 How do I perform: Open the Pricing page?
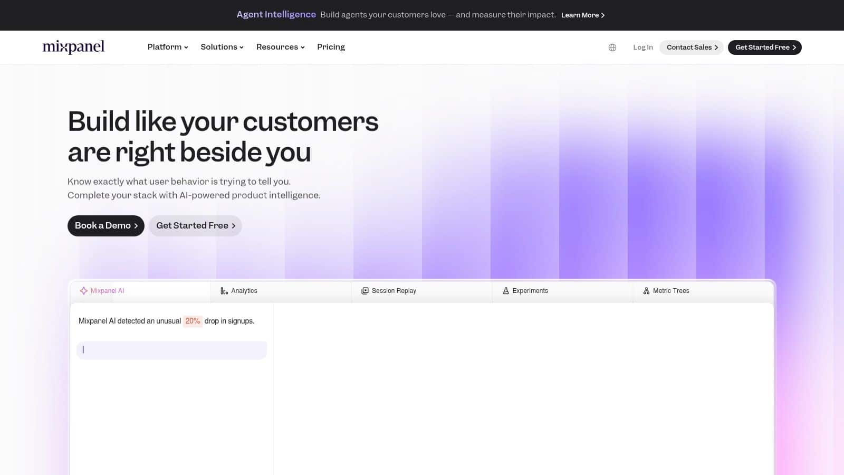[331, 47]
